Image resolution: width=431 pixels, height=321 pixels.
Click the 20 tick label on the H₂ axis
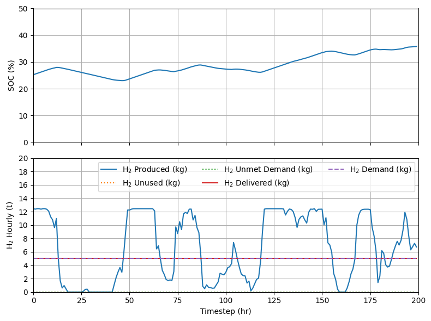[23, 159]
